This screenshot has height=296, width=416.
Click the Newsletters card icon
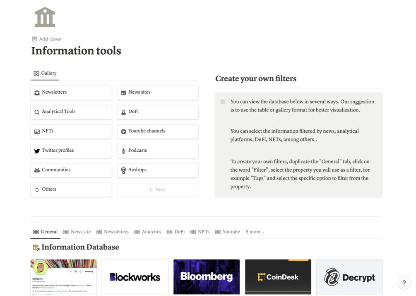click(x=37, y=93)
